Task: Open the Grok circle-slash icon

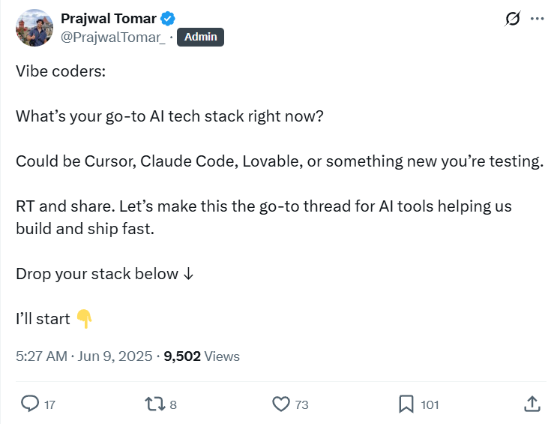Action: point(513,19)
